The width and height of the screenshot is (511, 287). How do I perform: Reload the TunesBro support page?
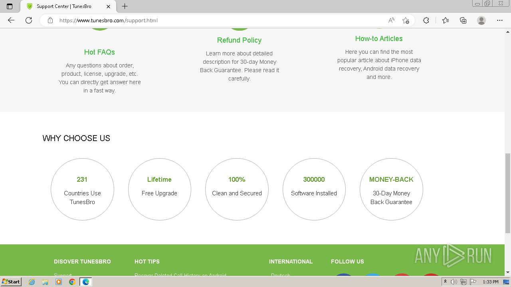pos(29,20)
